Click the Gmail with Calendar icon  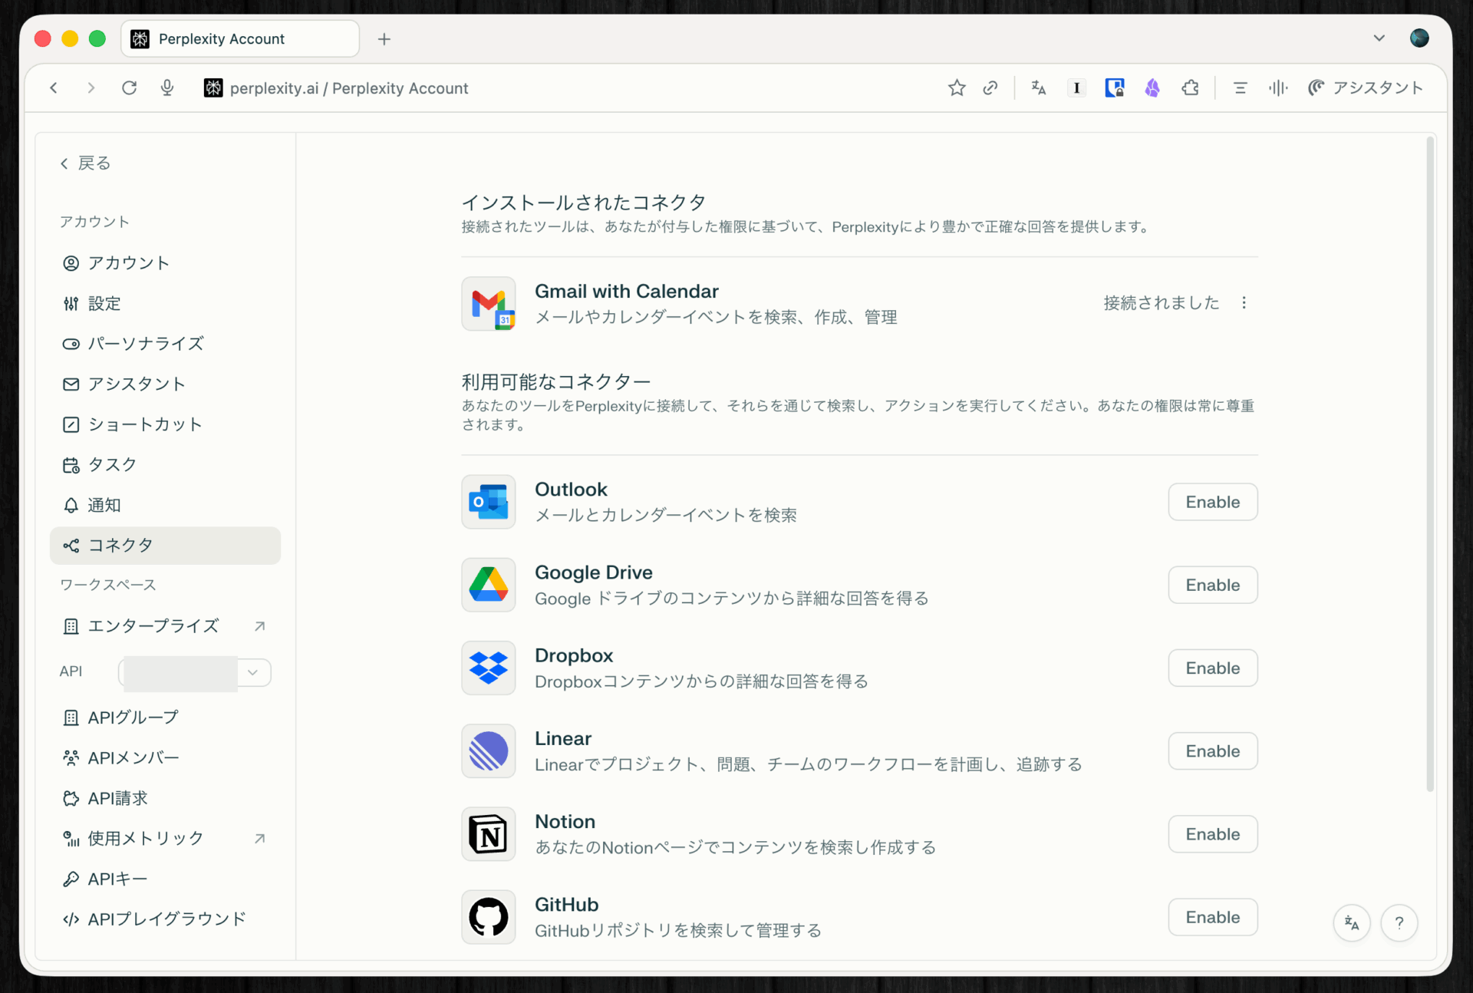489,304
